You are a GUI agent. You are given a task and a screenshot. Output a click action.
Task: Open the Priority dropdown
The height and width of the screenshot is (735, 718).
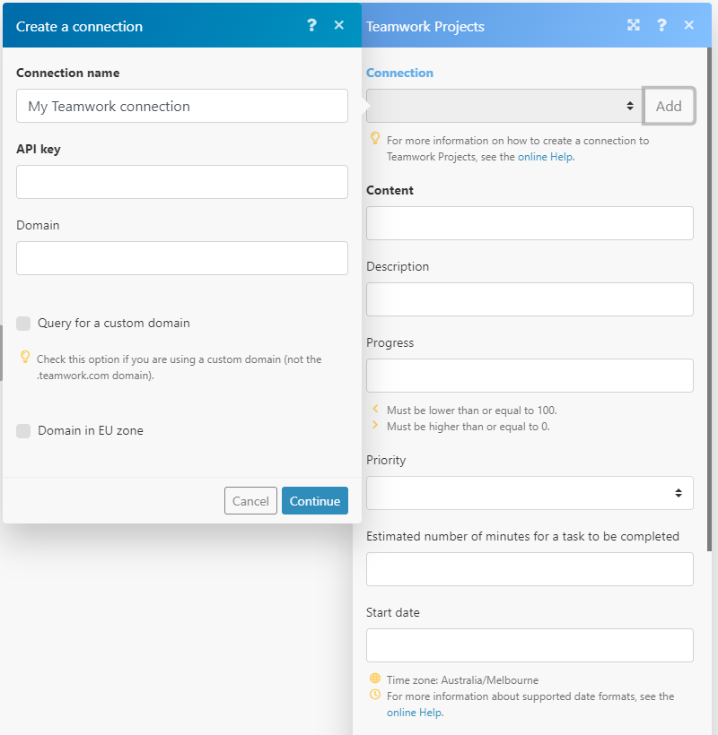tap(530, 493)
